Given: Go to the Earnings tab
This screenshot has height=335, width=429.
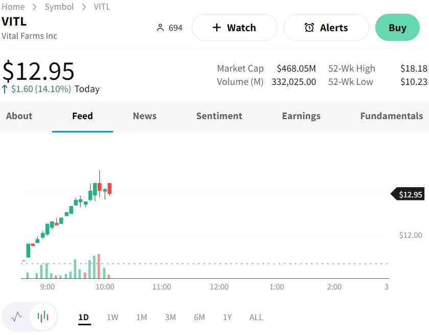Looking at the screenshot, I should point(301,116).
